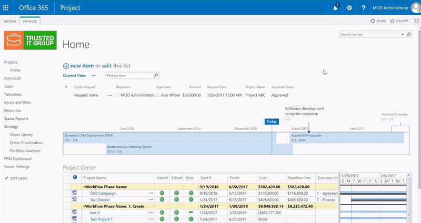Viewport: 421px width, 223px height.
Task: Toggle the select-all checkmark in list header
Action: (66, 87)
